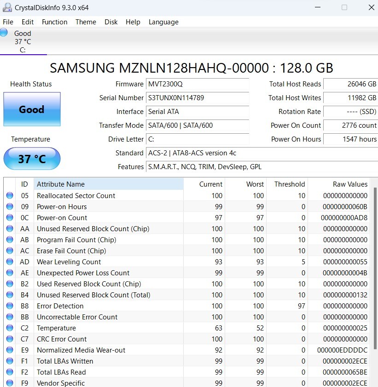Screen dimensions: 378x387
Task: Click status orb beside Temperature attribute row
Action: [x=10, y=328]
